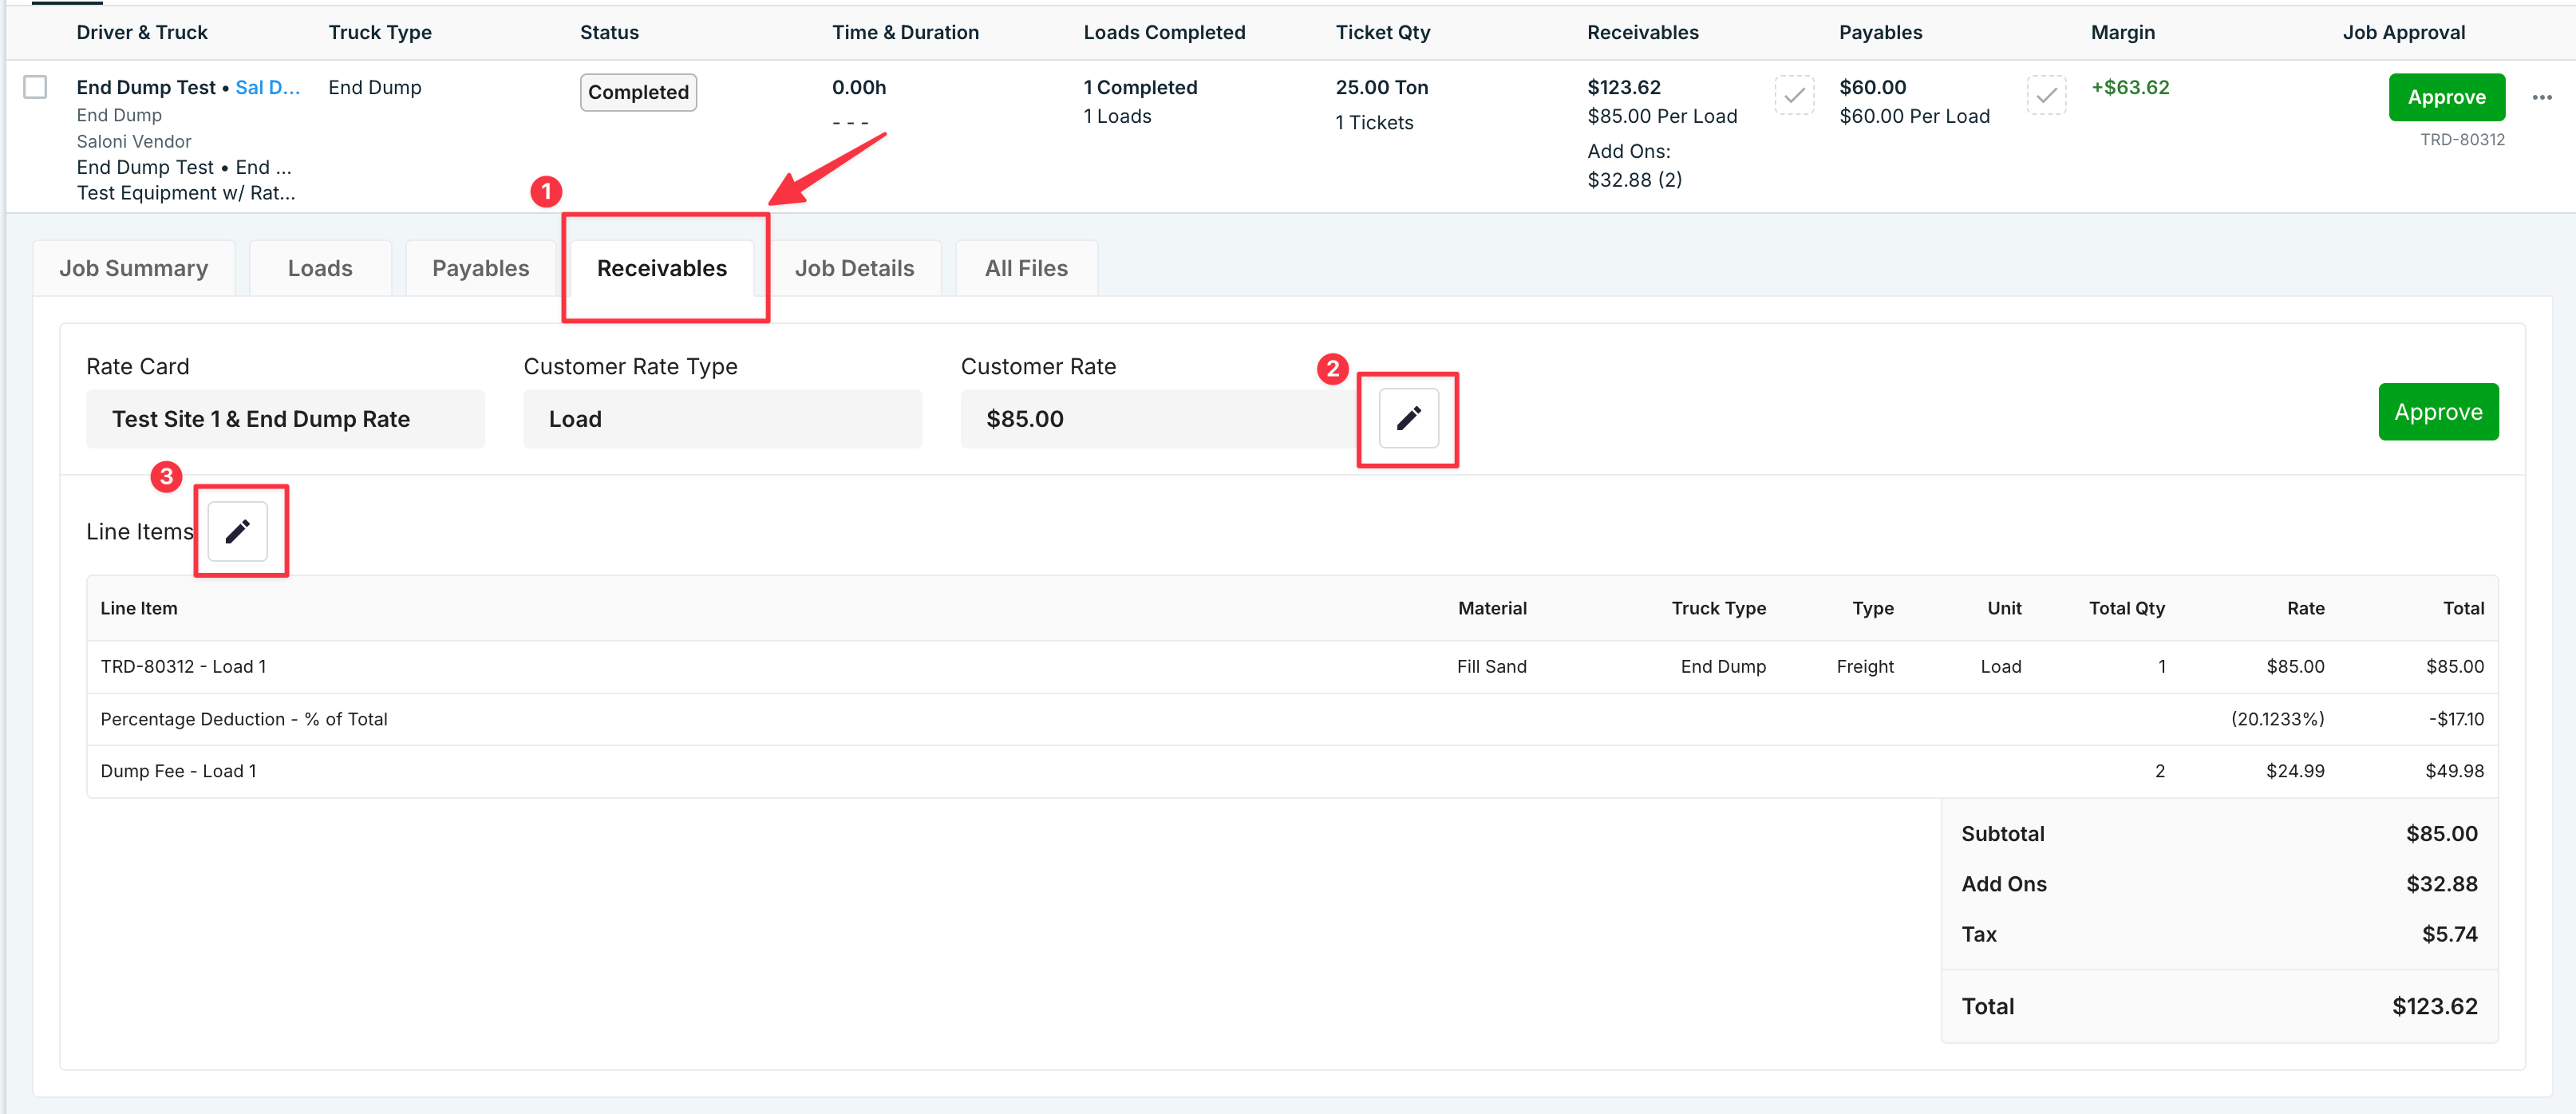The width and height of the screenshot is (2576, 1114).
Task: Open the Loads tab
Action: click(x=320, y=268)
